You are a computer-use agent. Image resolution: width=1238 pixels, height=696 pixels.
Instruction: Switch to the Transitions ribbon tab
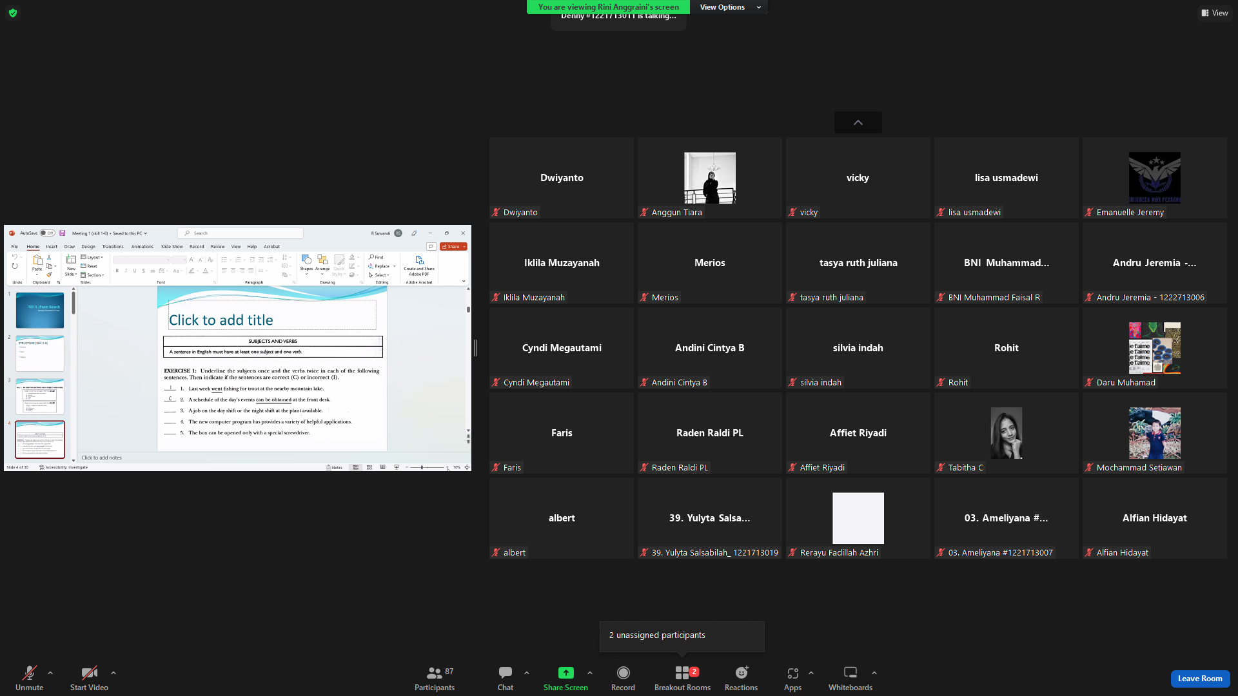(x=113, y=247)
